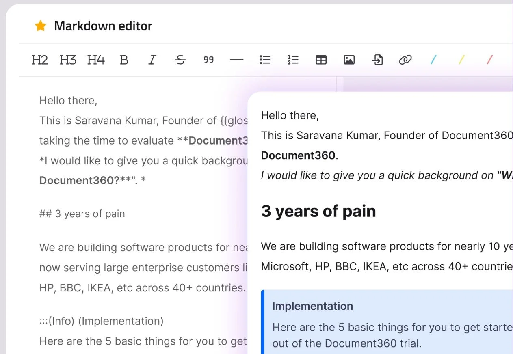Apply italic formatting
Viewport: 513px width, 354px height.
tap(152, 60)
